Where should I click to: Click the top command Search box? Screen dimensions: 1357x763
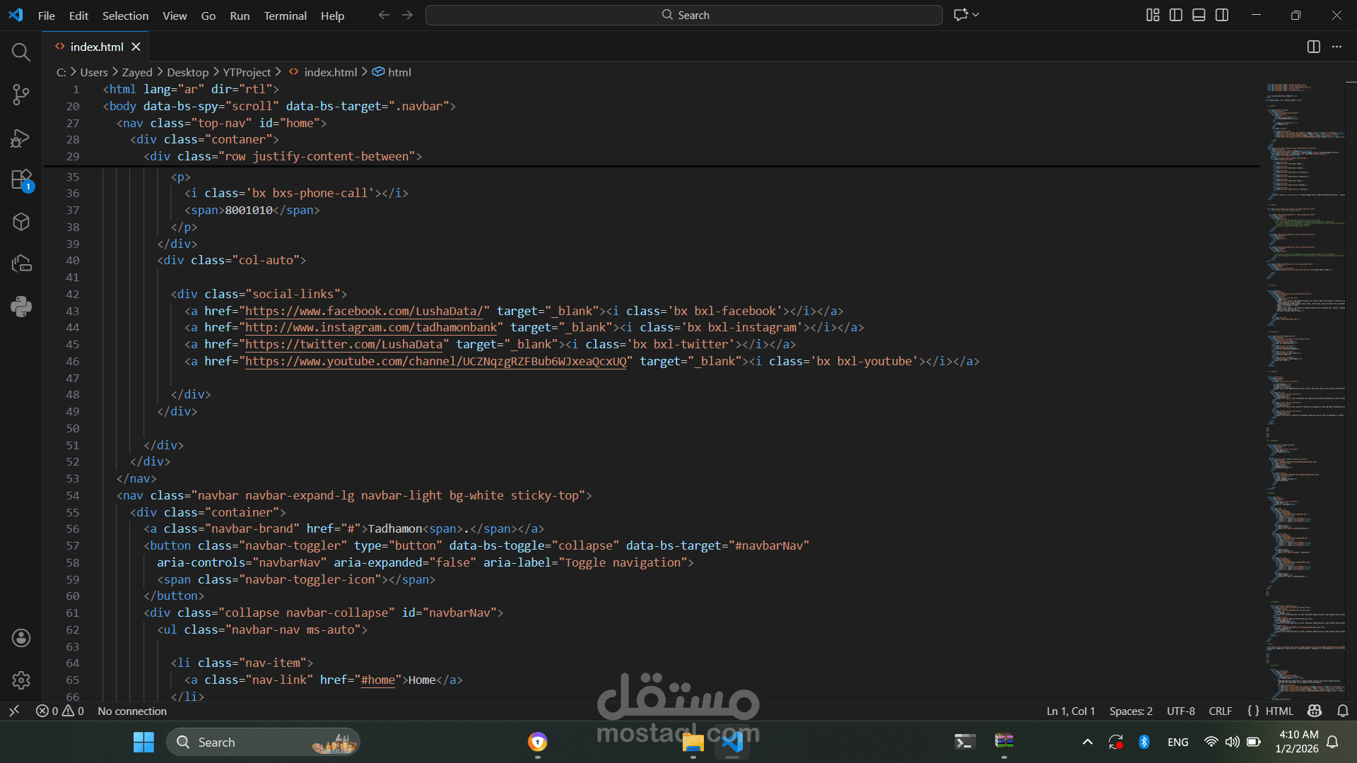click(x=683, y=15)
